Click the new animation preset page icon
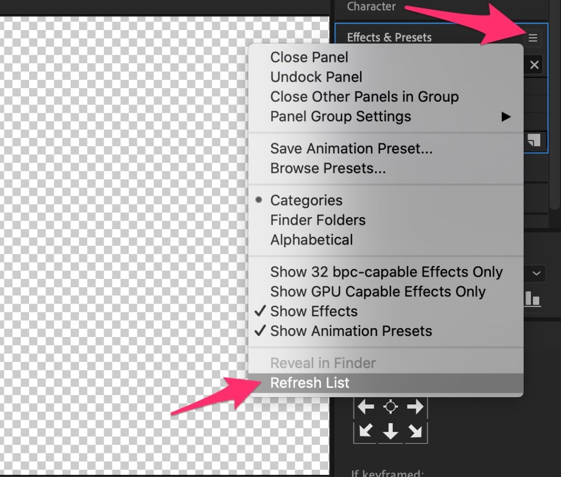 [534, 140]
